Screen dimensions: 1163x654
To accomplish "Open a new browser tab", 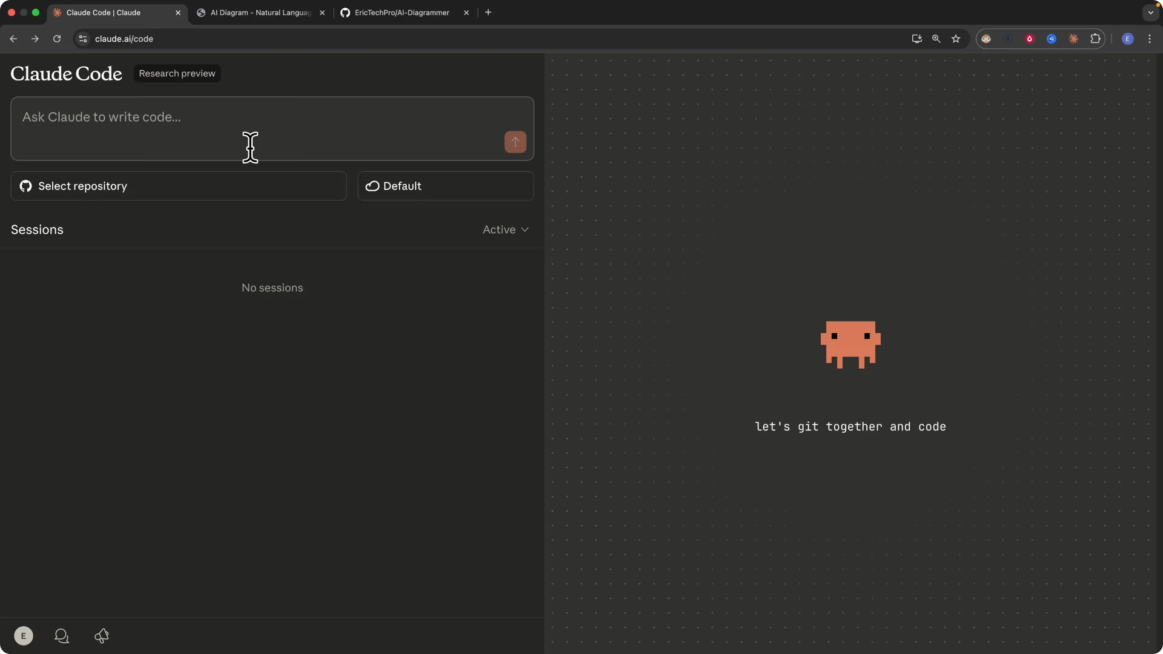I will (488, 12).
